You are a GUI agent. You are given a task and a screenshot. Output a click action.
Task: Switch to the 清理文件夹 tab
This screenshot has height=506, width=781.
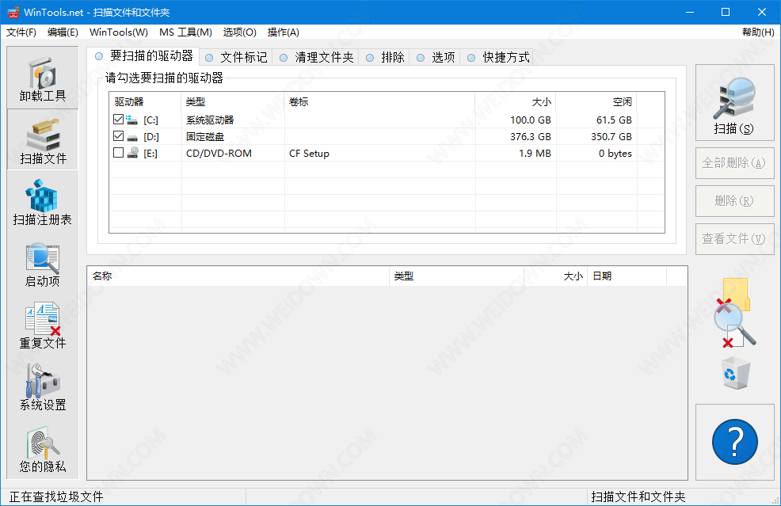click(316, 57)
